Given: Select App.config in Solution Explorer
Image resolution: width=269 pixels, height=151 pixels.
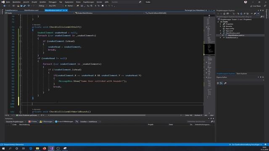Looking at the screenshot, I should 230,29.
